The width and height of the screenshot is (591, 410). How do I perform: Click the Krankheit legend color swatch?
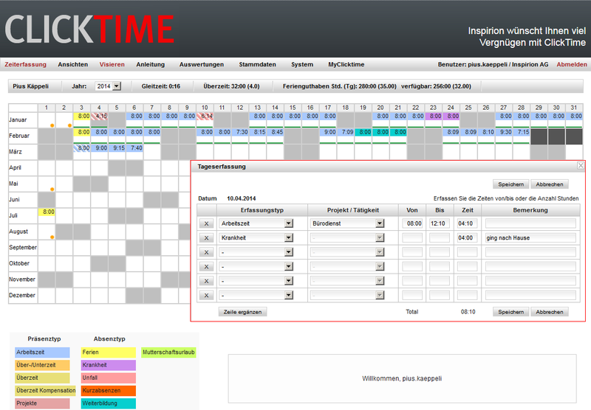(110, 365)
